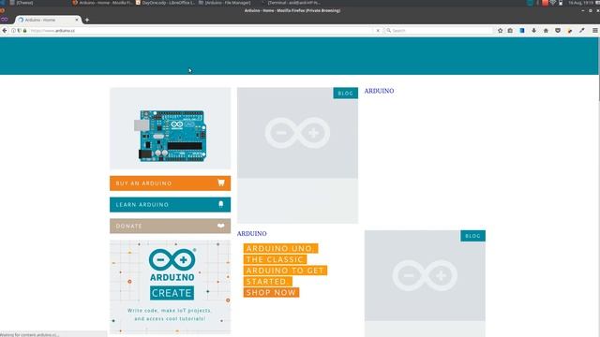This screenshot has width=600, height=337.
Task: Click the Wi-Fi icon in the system tray
Action: click(x=553, y=3)
